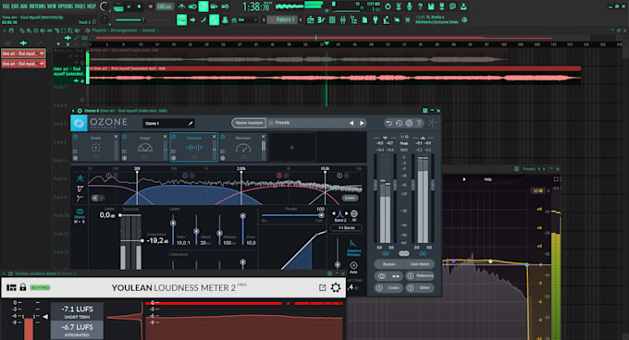Enable Adaptive Release
This screenshot has width=629, height=340.
pos(353,248)
